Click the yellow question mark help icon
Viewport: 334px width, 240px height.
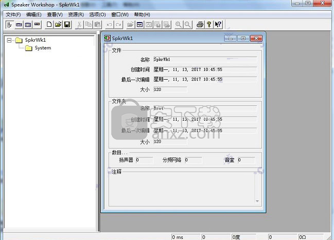point(209,25)
